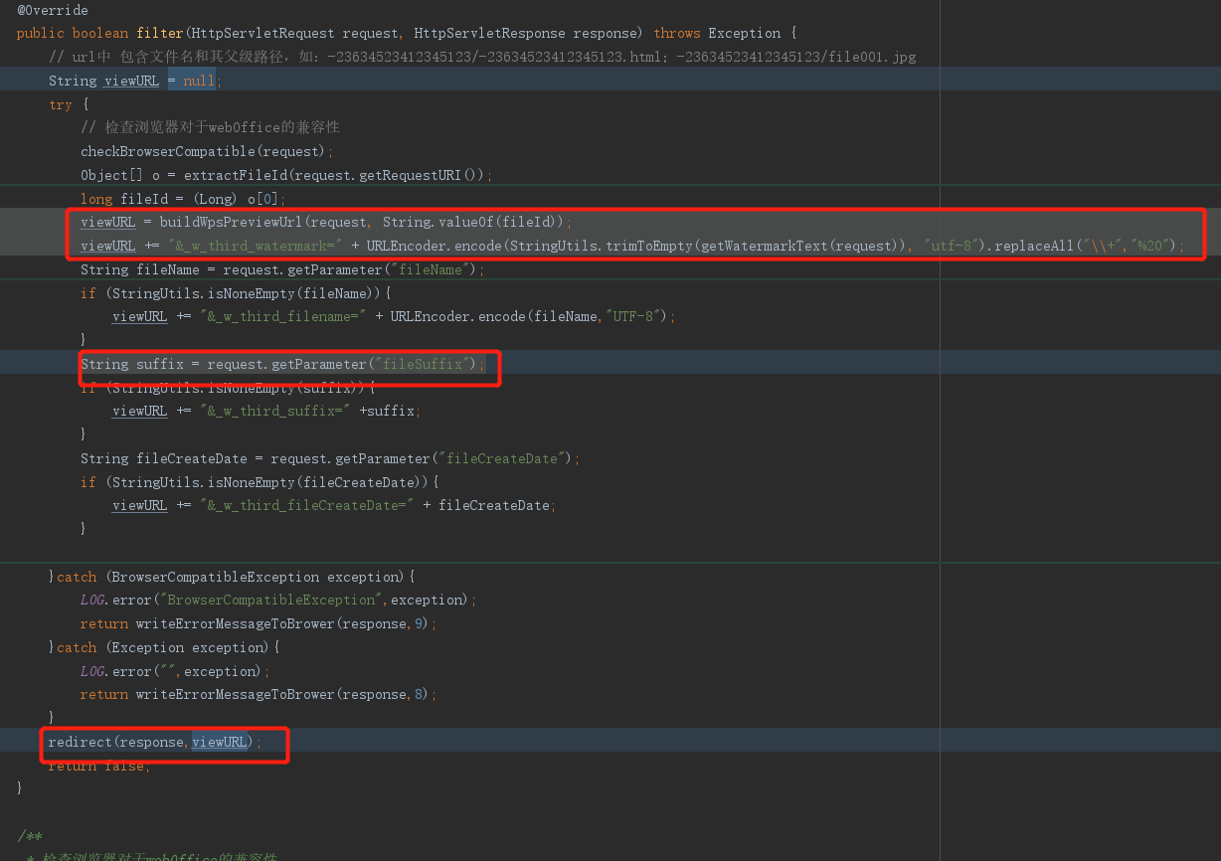Image resolution: width=1221 pixels, height=861 pixels.
Task: Click the redirect method call
Action: point(80,742)
